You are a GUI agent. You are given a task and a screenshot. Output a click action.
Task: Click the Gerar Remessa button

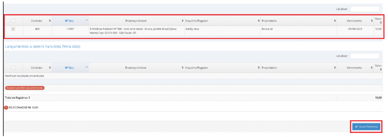(366, 126)
